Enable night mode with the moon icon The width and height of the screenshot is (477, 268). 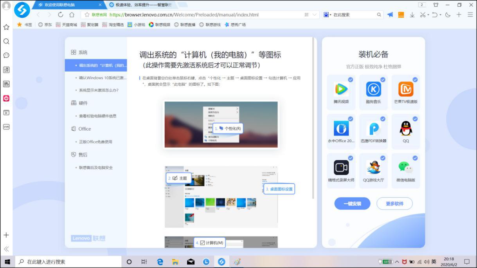[x=448, y=15]
